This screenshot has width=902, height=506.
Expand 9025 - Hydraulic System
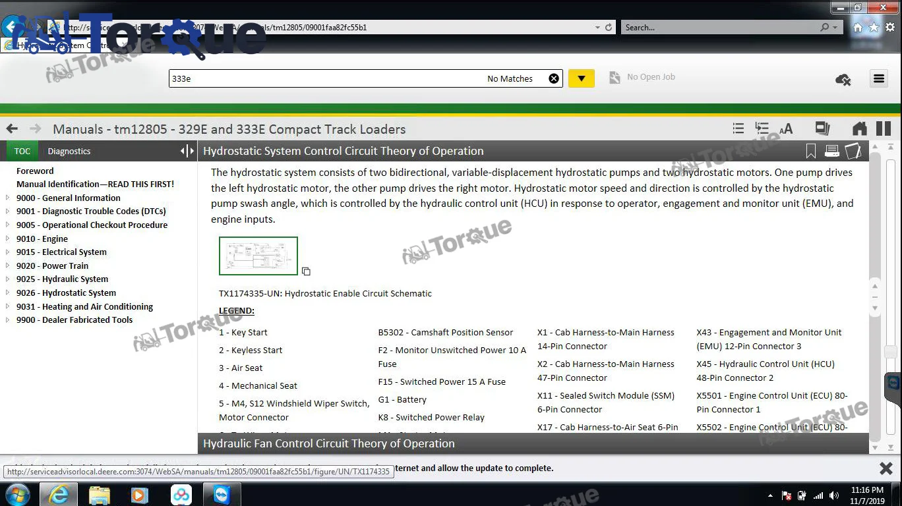(x=7, y=279)
